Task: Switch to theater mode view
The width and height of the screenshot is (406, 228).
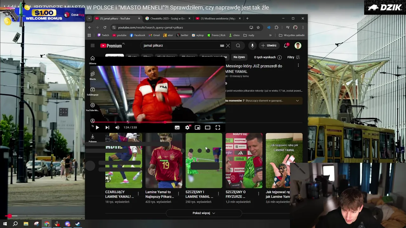Action: 207,128
